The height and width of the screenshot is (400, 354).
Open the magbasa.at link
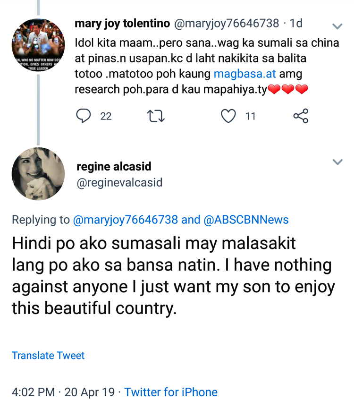point(244,74)
